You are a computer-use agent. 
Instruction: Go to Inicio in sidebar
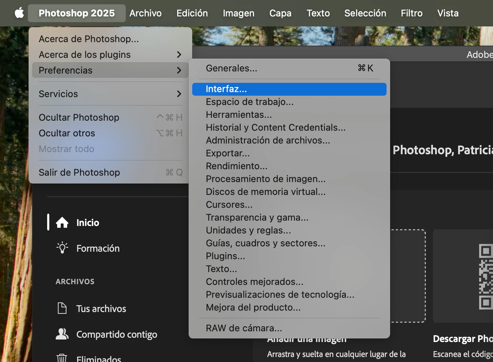88,222
